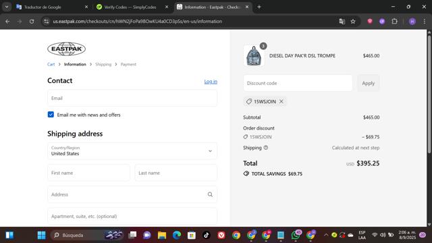Open Vivaldi browser from the taskbar
The image size is (432, 243).
click(x=221, y=235)
